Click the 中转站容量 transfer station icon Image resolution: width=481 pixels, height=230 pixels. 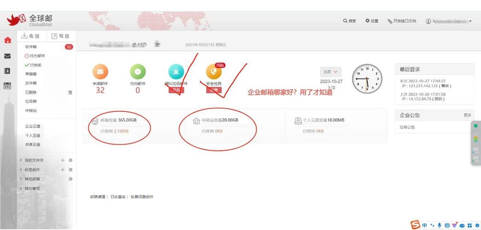(196, 121)
